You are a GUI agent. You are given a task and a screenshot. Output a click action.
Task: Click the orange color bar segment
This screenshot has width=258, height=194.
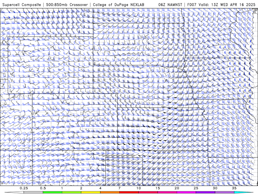(x=110, y=192)
